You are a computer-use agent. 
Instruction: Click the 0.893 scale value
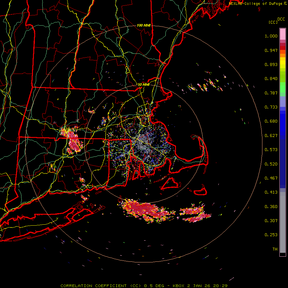(x=271, y=64)
